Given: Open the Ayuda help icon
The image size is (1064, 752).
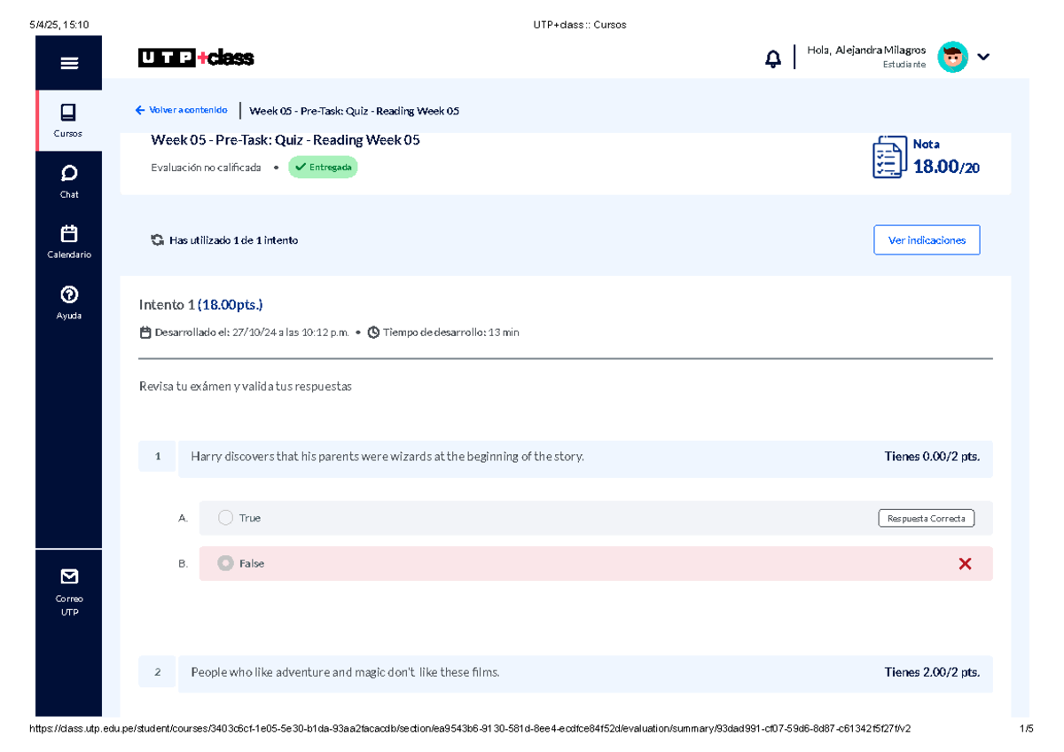Looking at the screenshot, I should [x=69, y=302].
